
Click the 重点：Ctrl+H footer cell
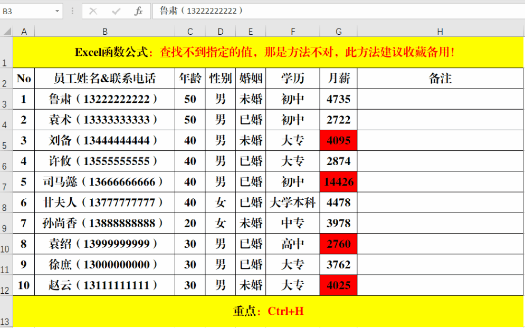point(268,312)
